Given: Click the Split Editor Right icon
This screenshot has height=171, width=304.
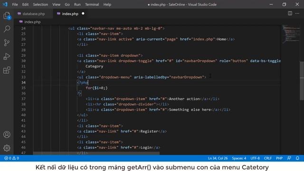Looking at the screenshot, I should [x=290, y=13].
